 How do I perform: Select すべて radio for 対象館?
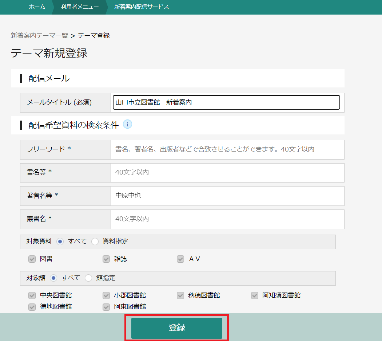click(x=53, y=278)
